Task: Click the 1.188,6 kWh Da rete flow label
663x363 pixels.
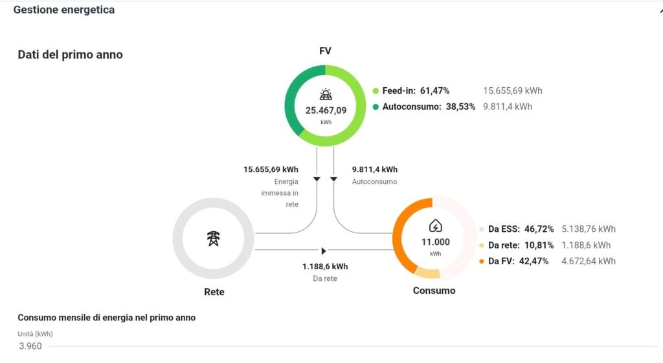Action: [x=325, y=267]
